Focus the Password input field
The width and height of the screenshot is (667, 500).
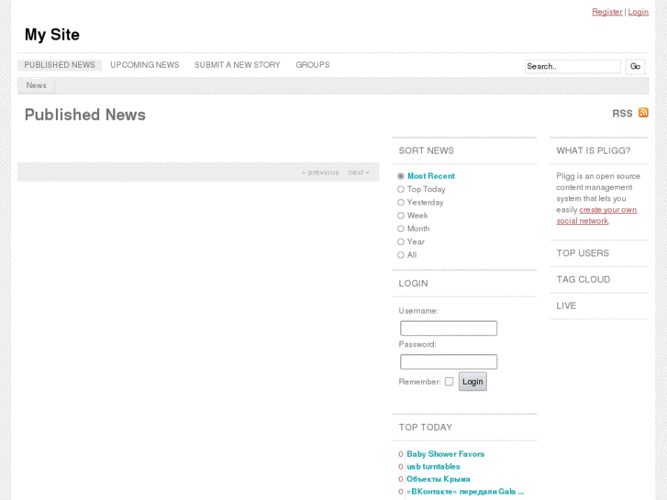pyautogui.click(x=449, y=361)
